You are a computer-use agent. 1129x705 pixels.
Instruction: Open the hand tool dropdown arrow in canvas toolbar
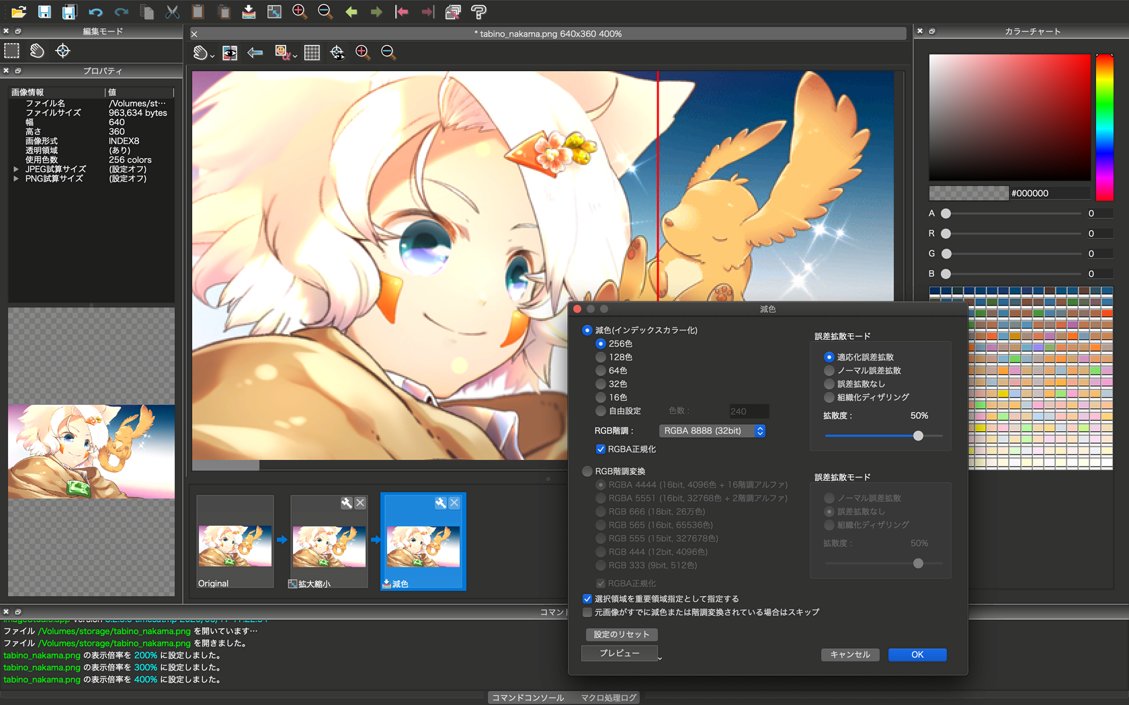coord(212,56)
